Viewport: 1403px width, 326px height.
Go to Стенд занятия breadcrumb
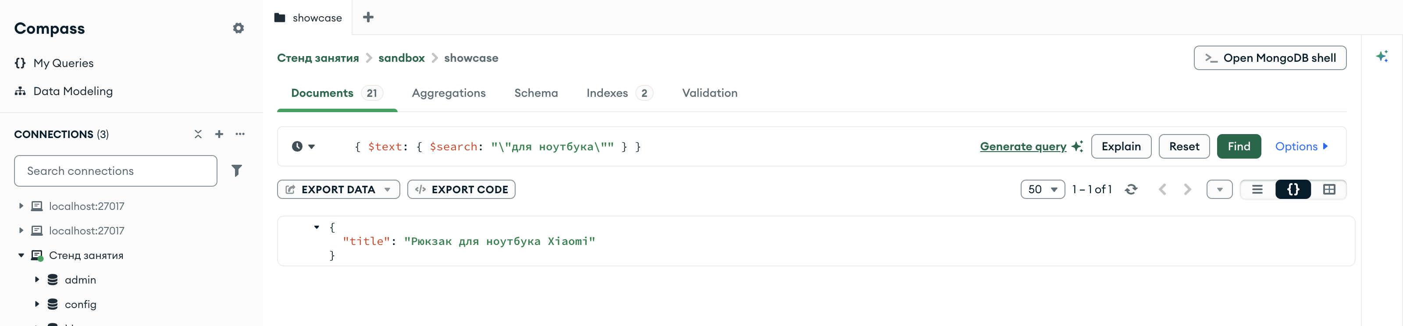pos(318,58)
